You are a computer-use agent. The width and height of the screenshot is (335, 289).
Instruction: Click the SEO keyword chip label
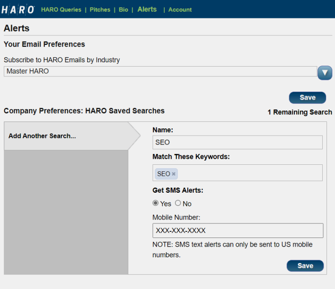[x=163, y=174]
